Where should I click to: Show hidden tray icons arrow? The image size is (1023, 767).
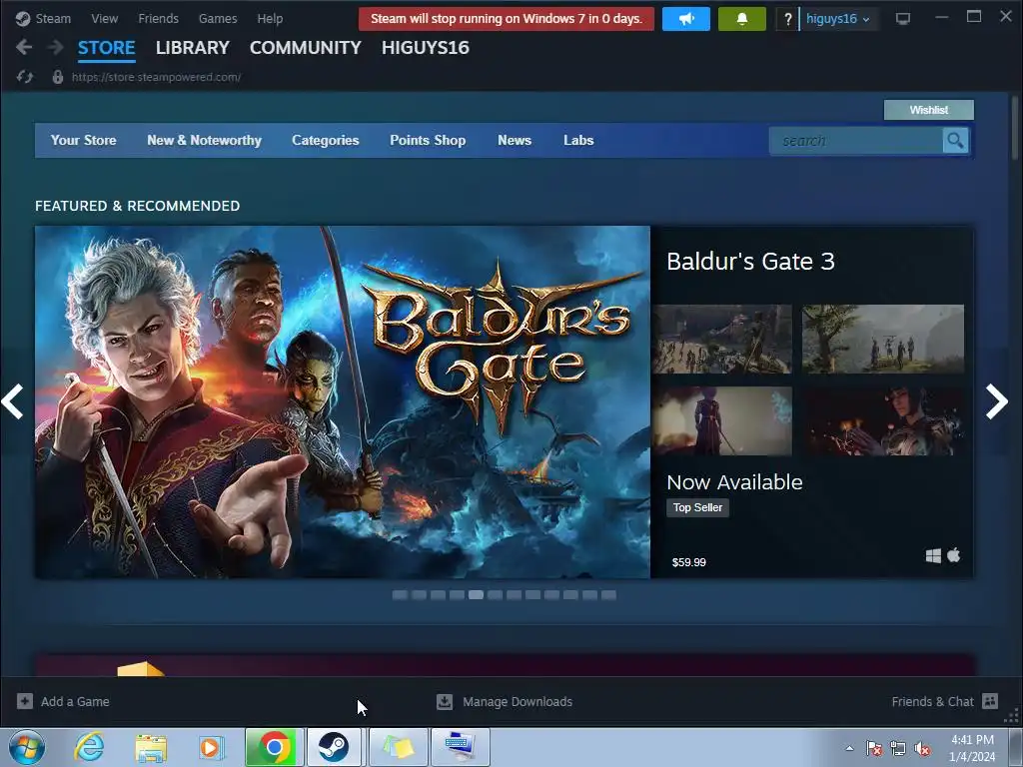[x=849, y=748]
